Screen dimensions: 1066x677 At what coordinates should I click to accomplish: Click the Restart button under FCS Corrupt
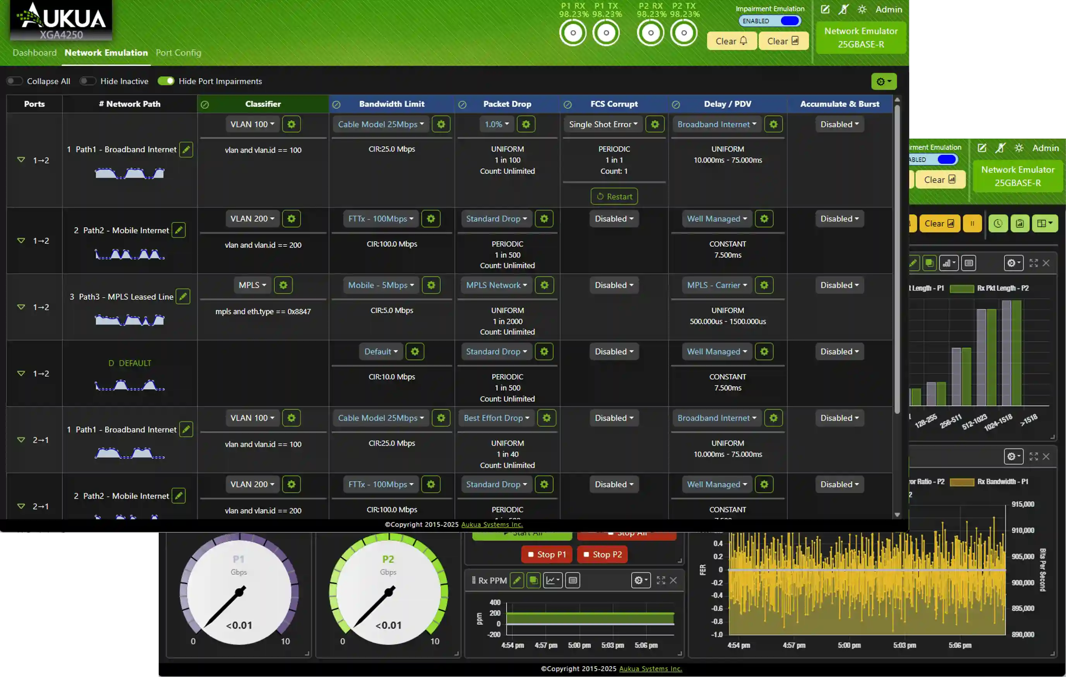[614, 197]
